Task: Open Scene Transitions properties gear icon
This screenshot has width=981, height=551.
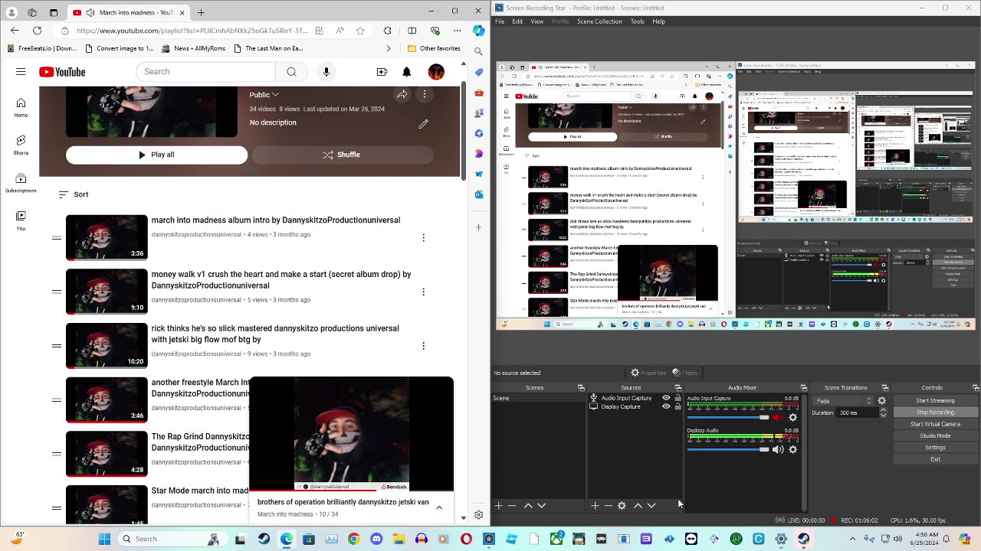Action: tap(881, 400)
